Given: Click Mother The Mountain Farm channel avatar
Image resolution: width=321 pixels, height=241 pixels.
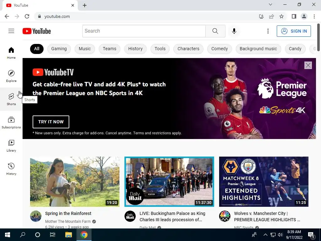Looking at the screenshot, I should (x=36, y=216).
